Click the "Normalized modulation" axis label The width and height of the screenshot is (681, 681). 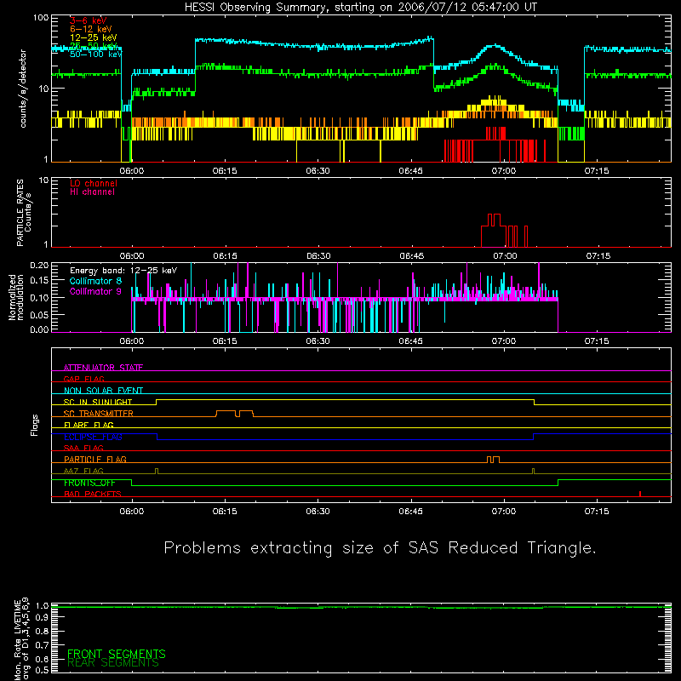(x=16, y=297)
